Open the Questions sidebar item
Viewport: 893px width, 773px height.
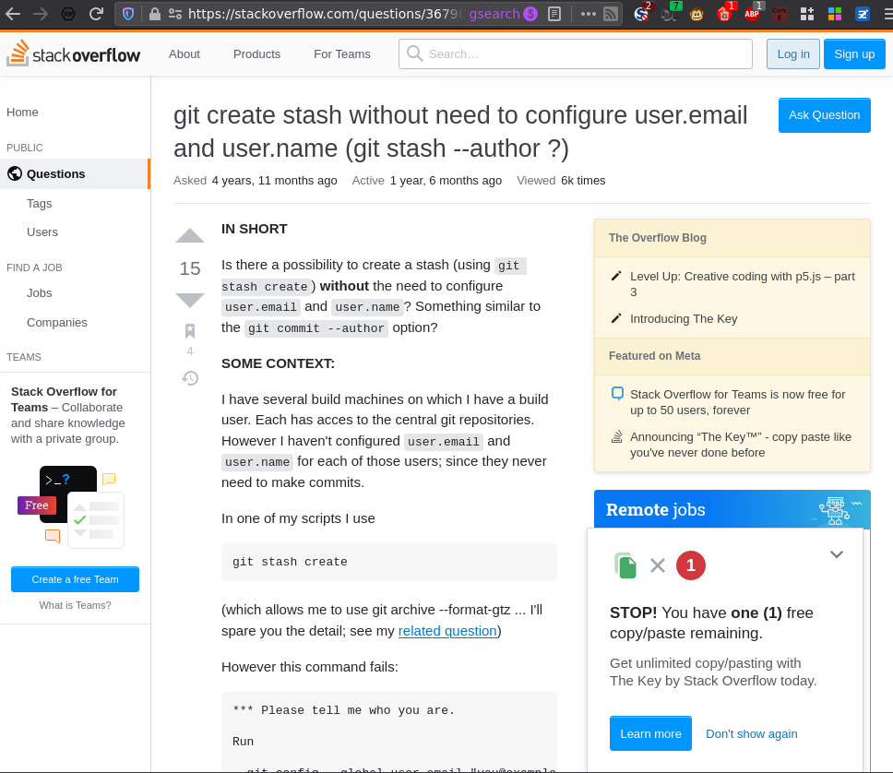click(x=55, y=173)
